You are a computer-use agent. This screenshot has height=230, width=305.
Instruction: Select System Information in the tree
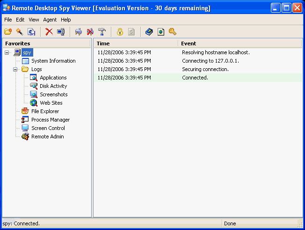[53, 61]
